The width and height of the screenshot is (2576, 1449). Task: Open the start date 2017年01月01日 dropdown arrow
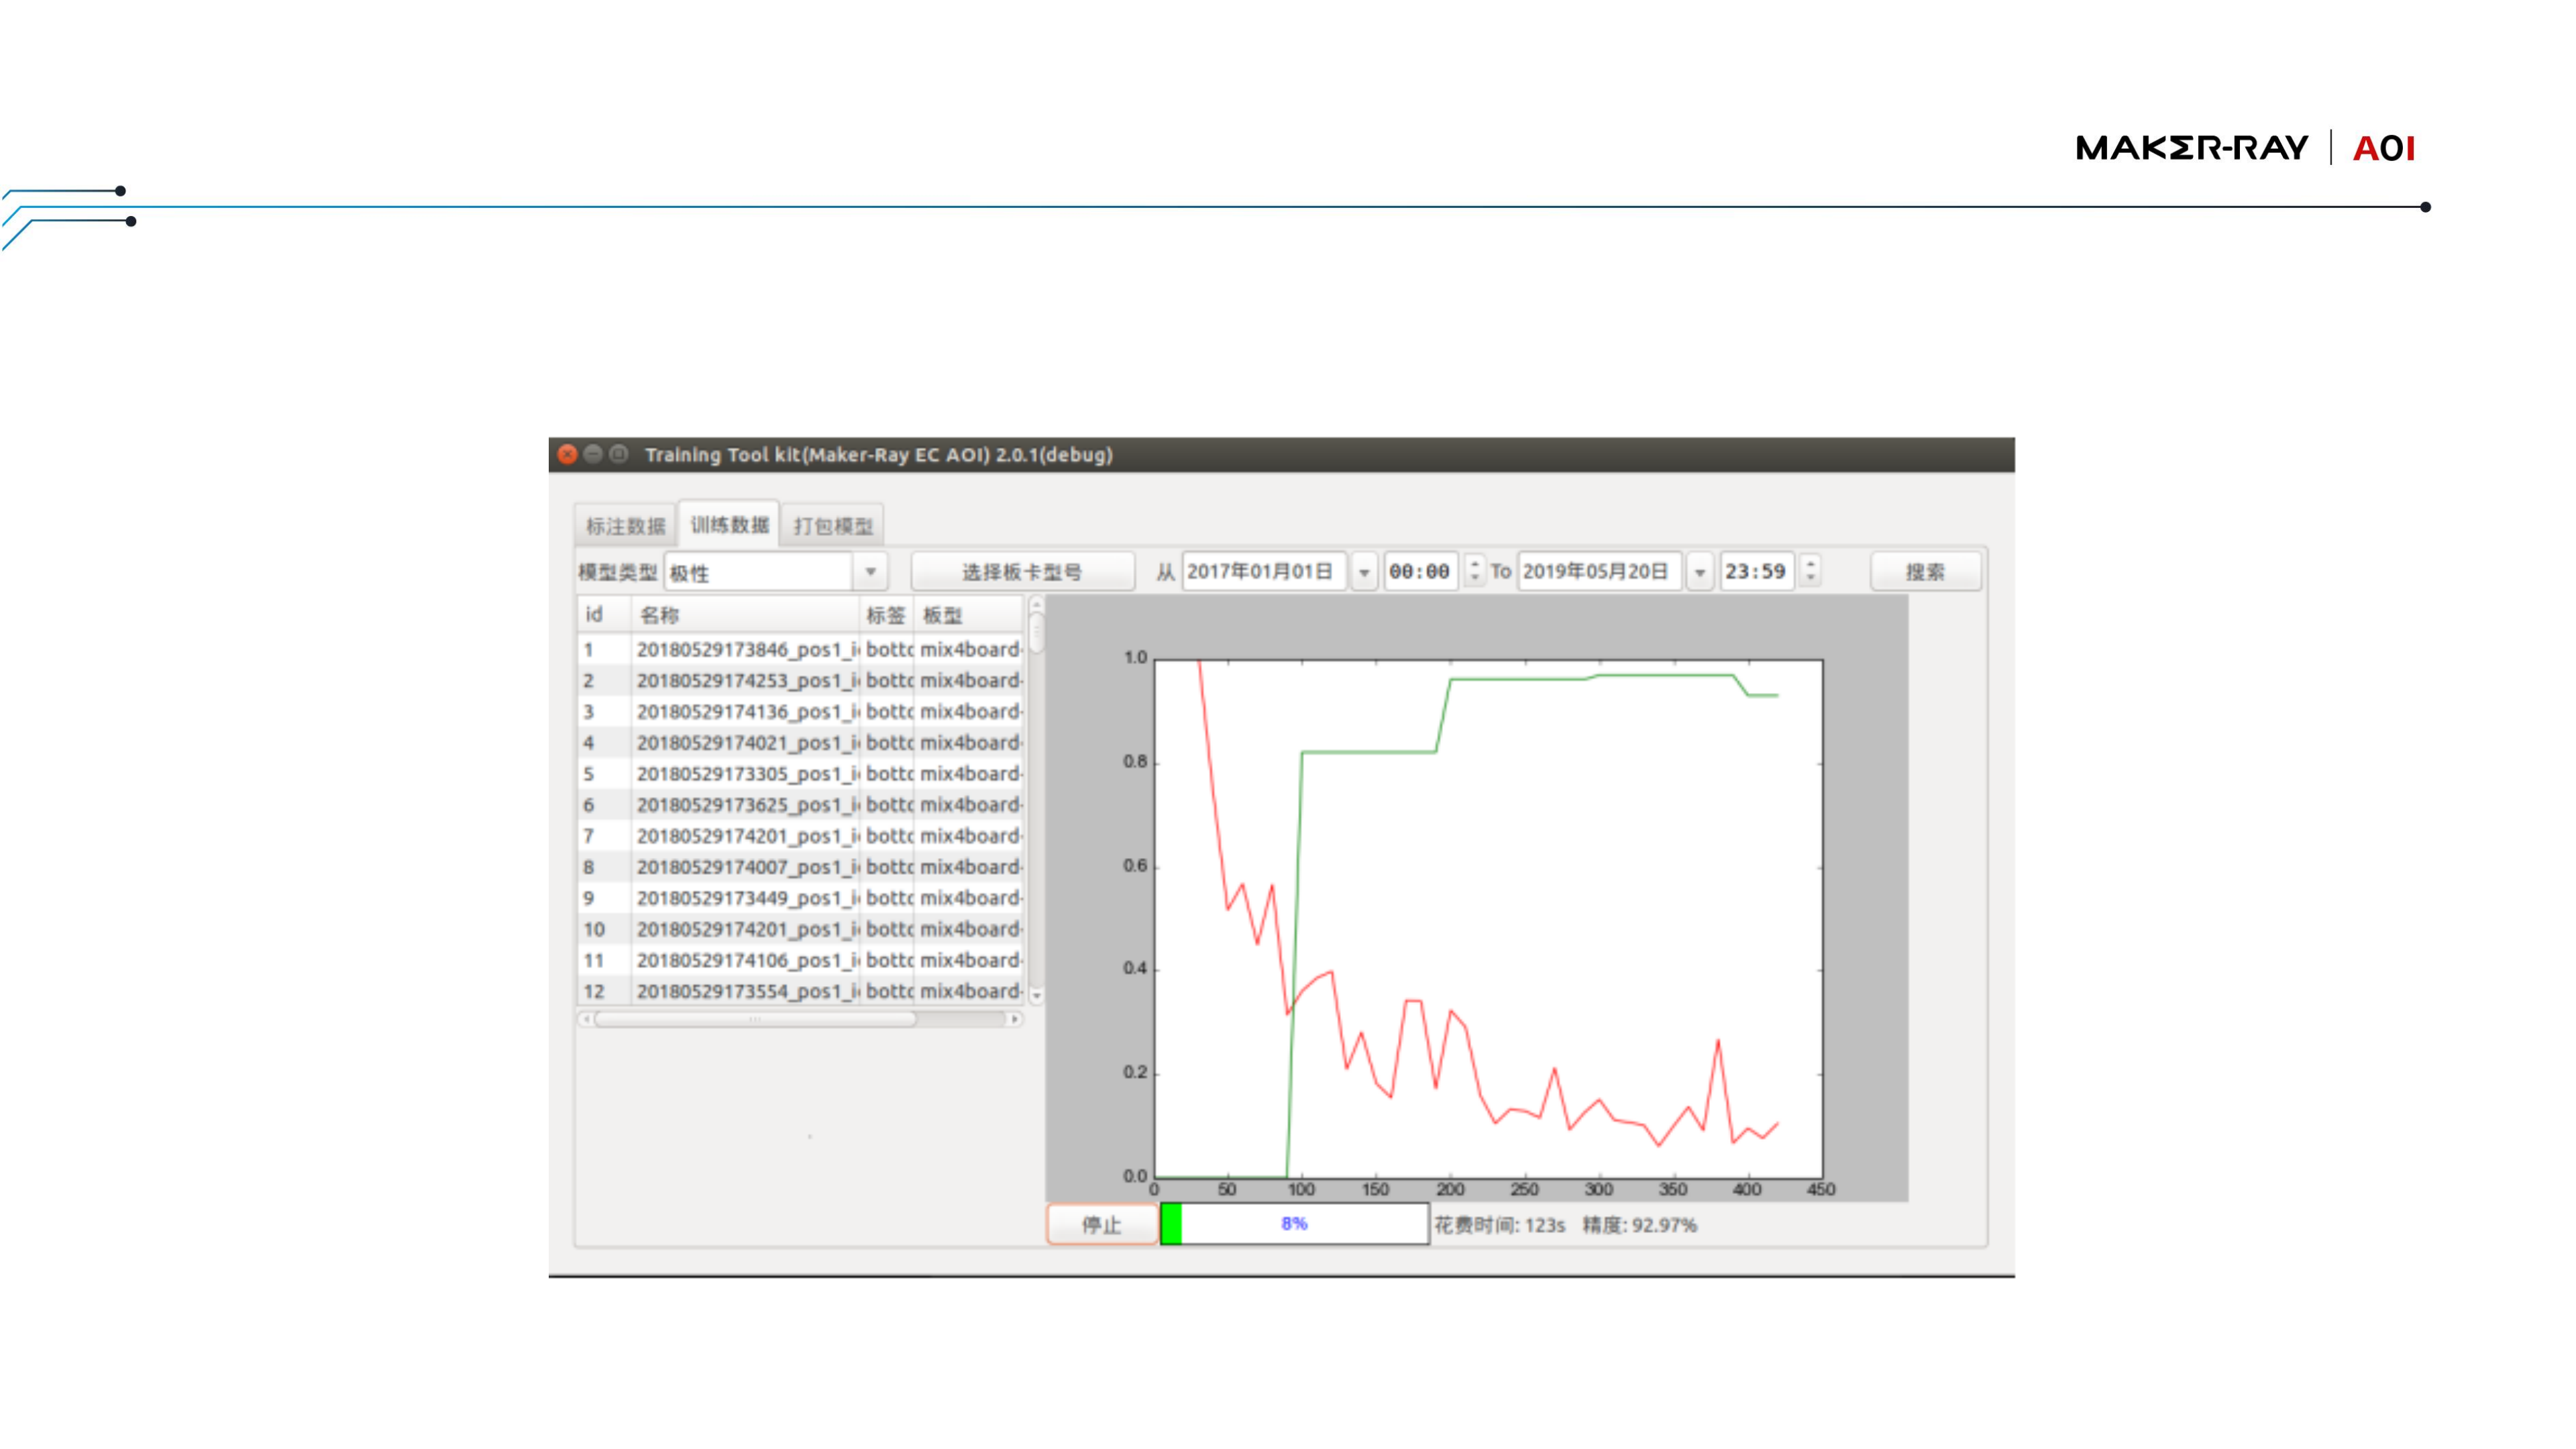1364,572
